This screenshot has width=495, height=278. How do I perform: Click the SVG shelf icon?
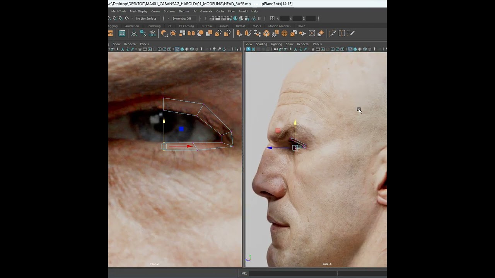click(111, 33)
